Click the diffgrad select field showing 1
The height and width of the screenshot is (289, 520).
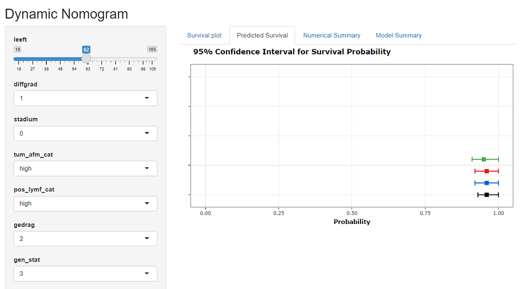click(x=85, y=98)
